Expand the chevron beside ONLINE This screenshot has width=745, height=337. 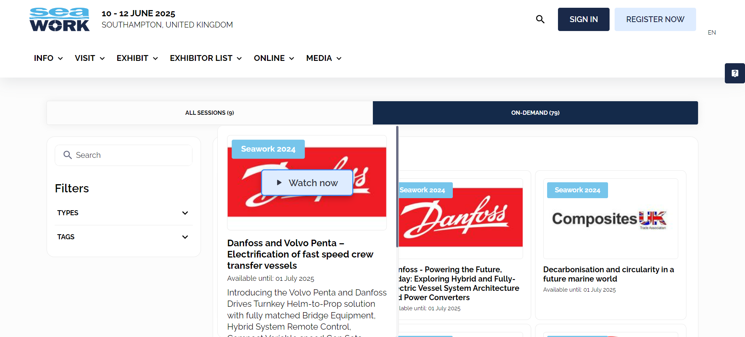[x=292, y=59]
